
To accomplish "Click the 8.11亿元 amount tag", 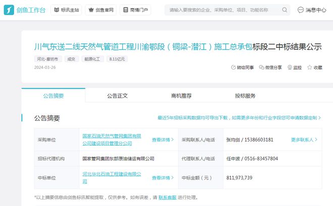I will click(x=117, y=59).
